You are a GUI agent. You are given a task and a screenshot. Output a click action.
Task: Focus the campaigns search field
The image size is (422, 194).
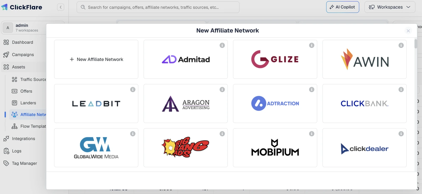(158, 7)
